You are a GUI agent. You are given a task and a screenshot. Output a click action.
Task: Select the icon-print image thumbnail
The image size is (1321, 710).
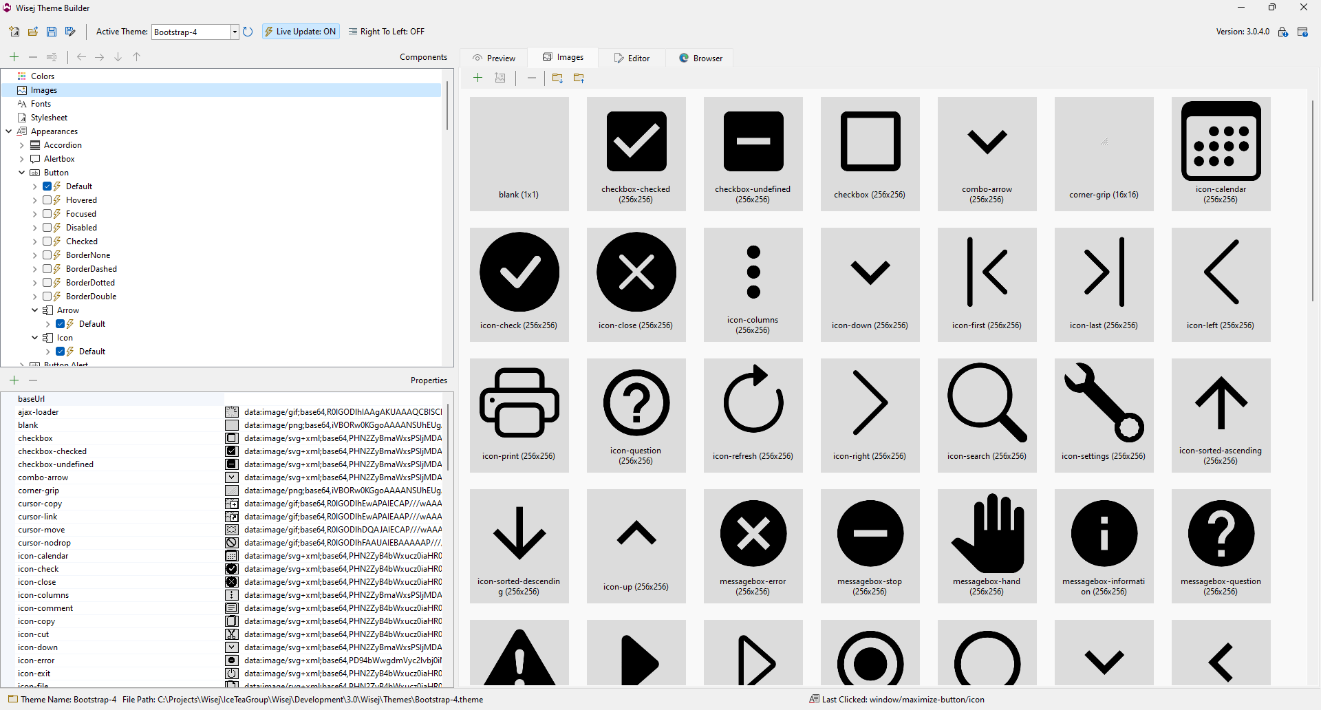tap(519, 415)
